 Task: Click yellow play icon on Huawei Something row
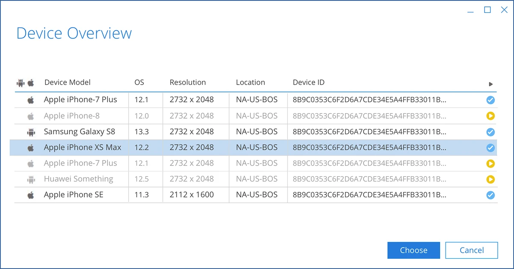pyautogui.click(x=490, y=179)
